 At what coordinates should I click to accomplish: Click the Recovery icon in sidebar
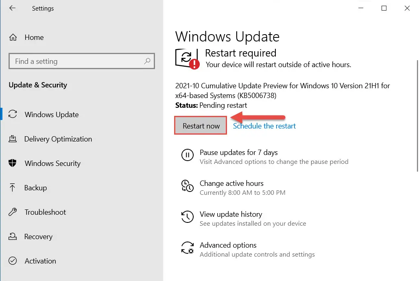(13, 236)
